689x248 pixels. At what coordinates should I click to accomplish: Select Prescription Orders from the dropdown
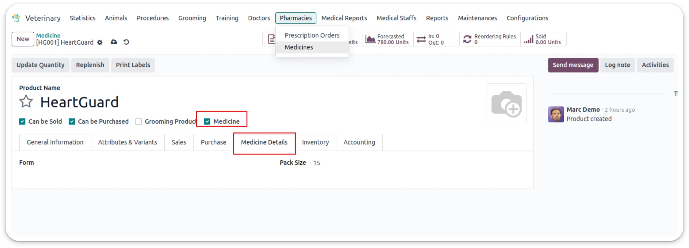[x=312, y=35]
